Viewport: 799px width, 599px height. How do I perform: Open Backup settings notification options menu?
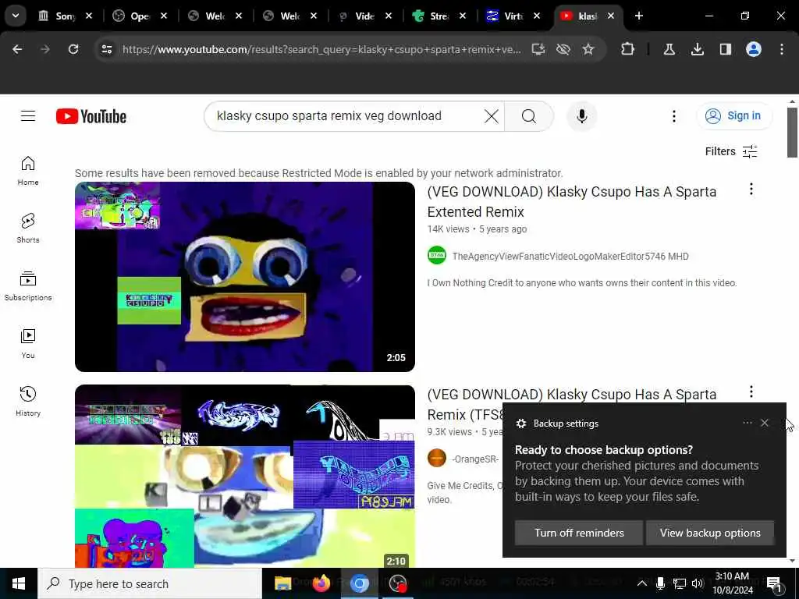click(x=747, y=423)
